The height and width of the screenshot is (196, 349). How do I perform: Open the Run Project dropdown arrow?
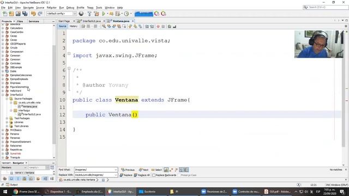point(107,14)
